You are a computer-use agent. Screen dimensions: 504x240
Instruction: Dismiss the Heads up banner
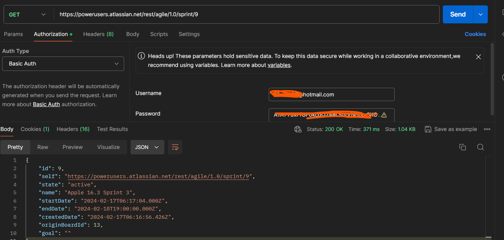coord(478,57)
